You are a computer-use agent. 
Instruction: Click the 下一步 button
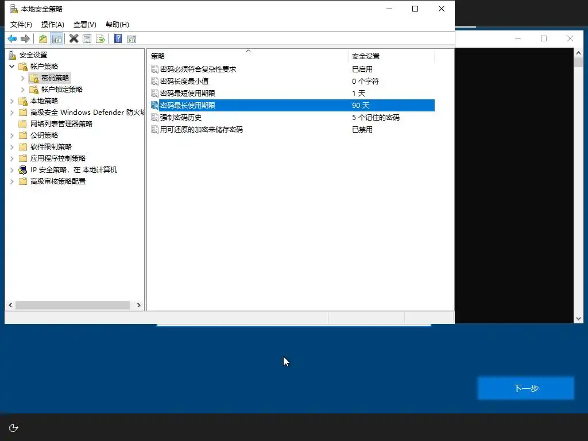coord(526,388)
